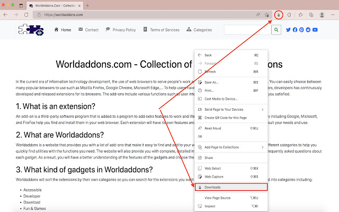Click the browser back arrow
The image size is (339, 212).
click(6, 15)
